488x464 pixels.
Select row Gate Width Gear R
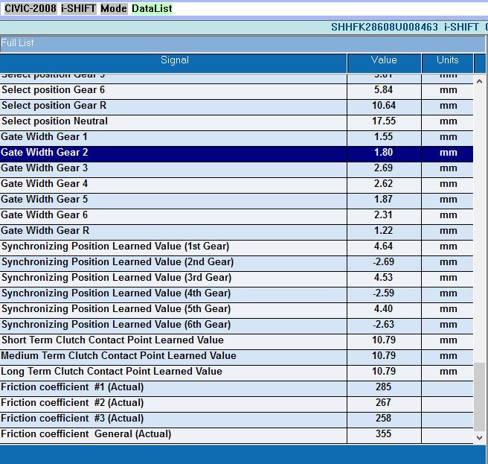(x=237, y=232)
